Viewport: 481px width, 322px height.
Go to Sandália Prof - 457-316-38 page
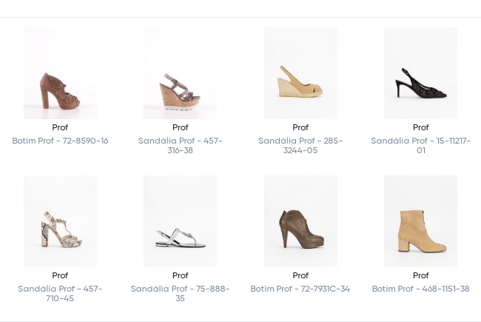[180, 145]
